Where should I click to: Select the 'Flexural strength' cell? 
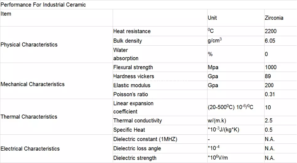160,67
